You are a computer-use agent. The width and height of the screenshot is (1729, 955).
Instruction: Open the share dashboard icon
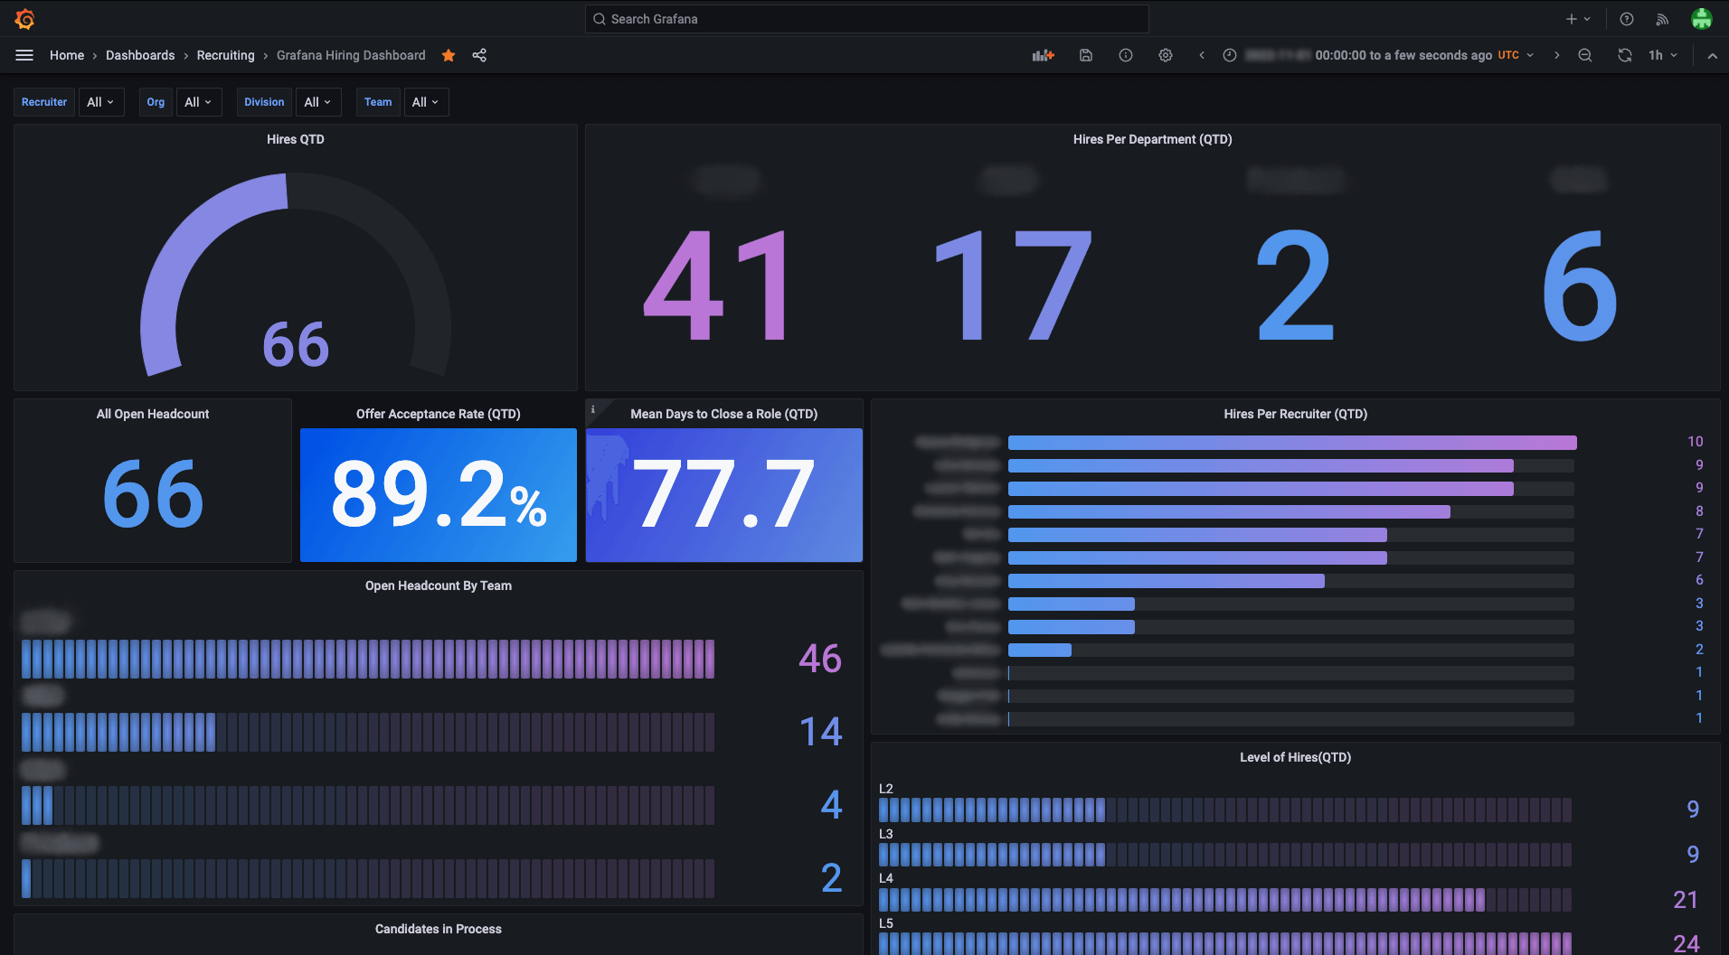[478, 55]
